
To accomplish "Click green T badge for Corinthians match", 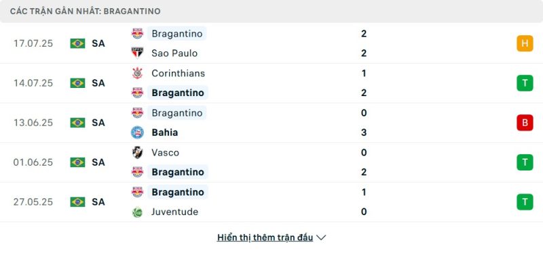I will (x=525, y=83).
